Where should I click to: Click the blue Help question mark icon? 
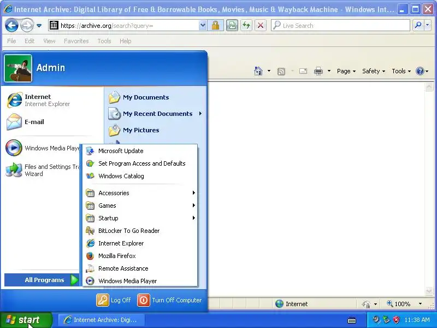(x=420, y=71)
